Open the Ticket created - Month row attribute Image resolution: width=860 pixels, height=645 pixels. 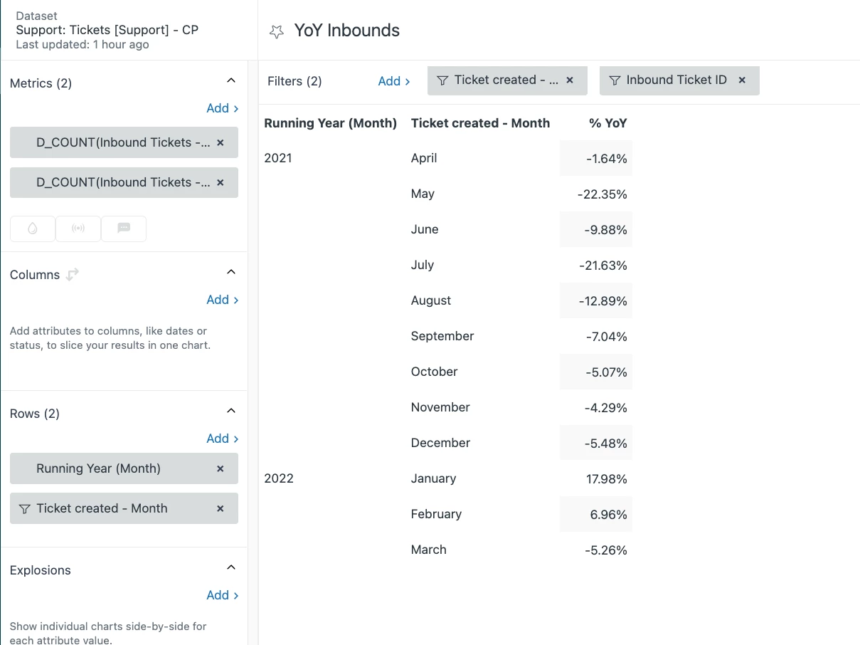102,508
